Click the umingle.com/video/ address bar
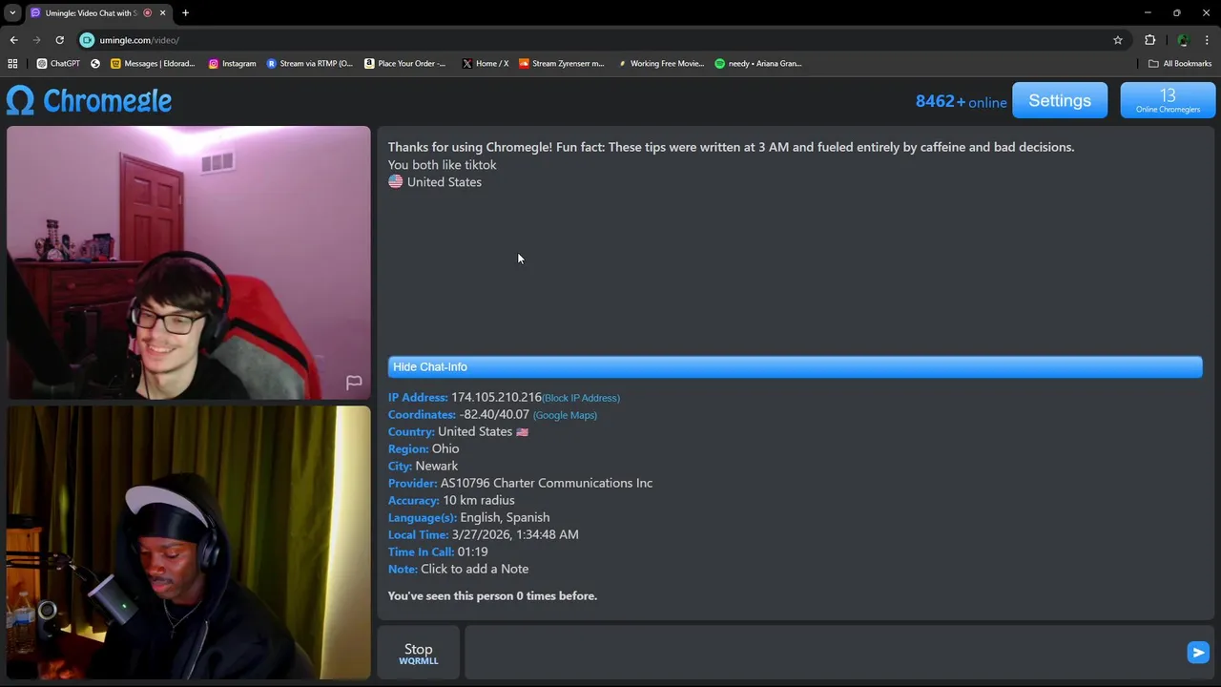Screen dimensions: 1221x687 [x=601, y=40]
